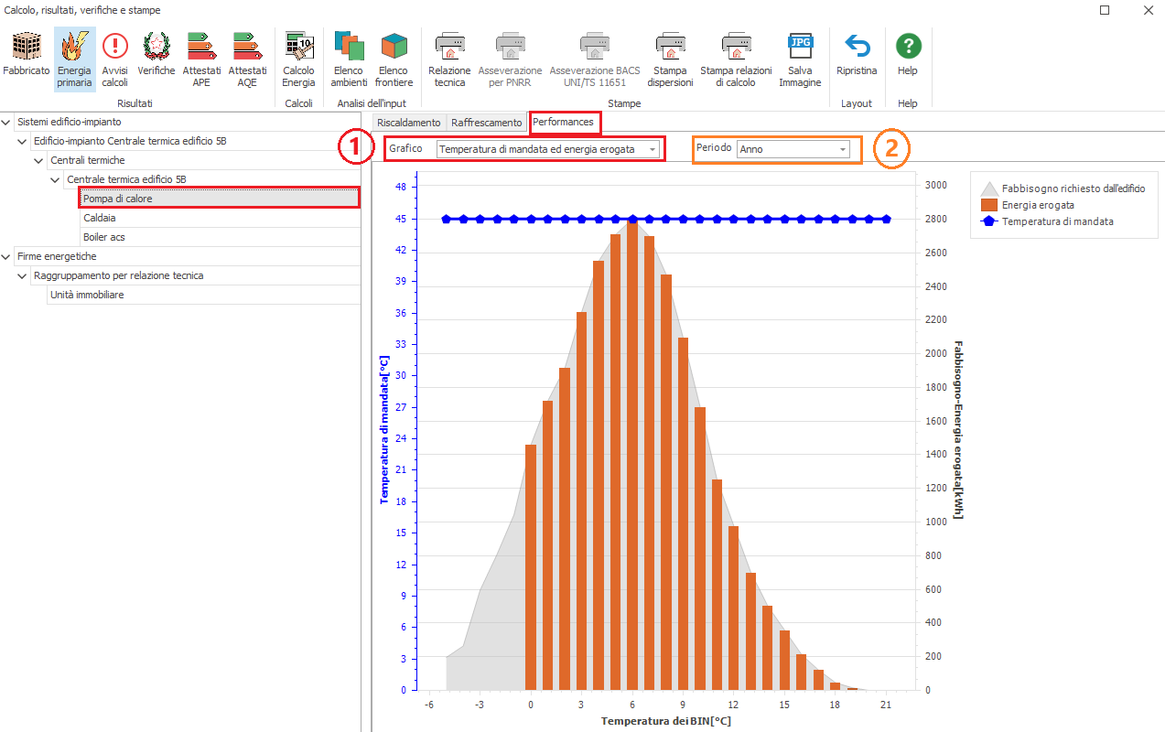The width and height of the screenshot is (1165, 732).
Task: Click the Avvisi calcoli warning icon
Action: [115, 54]
